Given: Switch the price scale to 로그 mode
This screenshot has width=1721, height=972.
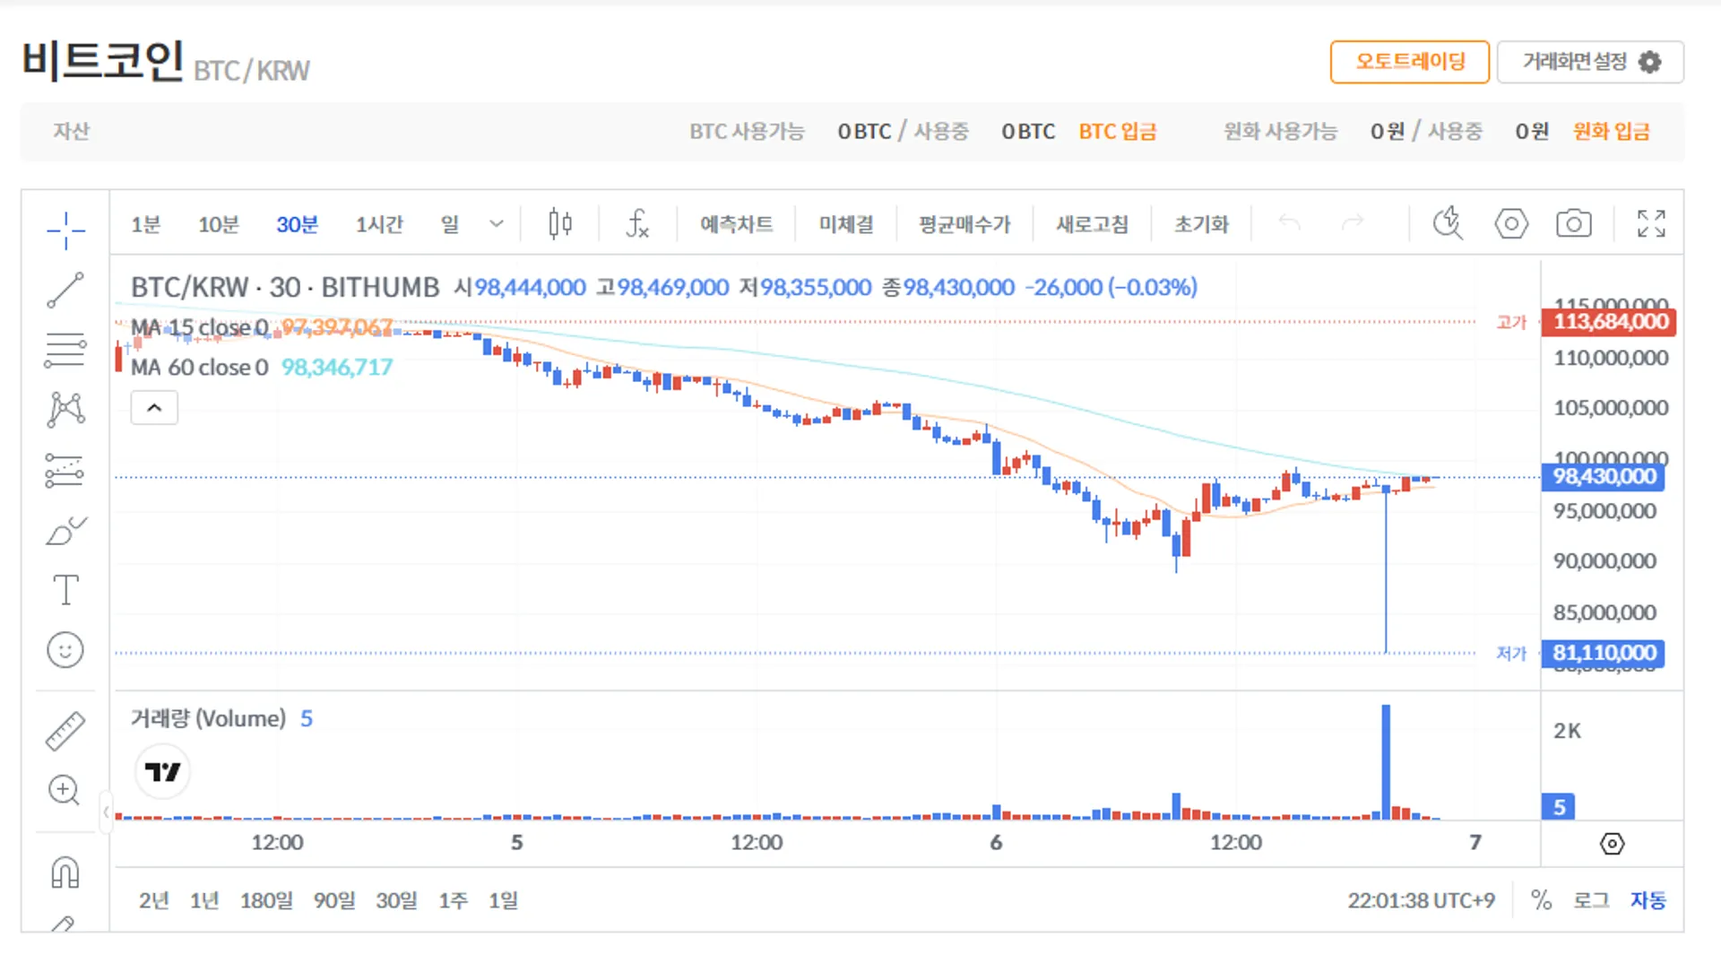Looking at the screenshot, I should [1591, 900].
